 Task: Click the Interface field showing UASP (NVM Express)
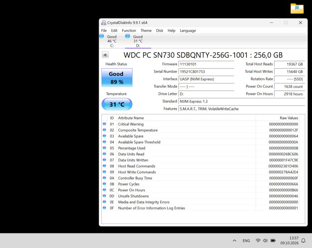click(x=206, y=79)
